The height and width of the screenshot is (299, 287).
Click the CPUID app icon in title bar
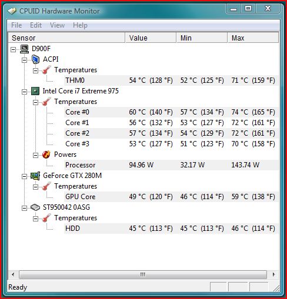pyautogui.click(x=12, y=11)
